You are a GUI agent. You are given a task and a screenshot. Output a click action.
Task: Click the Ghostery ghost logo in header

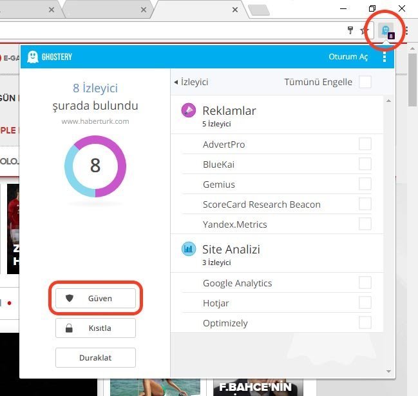click(x=33, y=57)
